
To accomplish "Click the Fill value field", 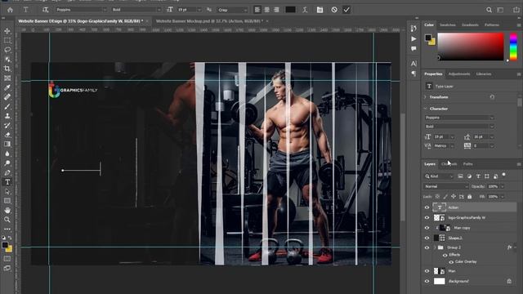I will (x=494, y=197).
